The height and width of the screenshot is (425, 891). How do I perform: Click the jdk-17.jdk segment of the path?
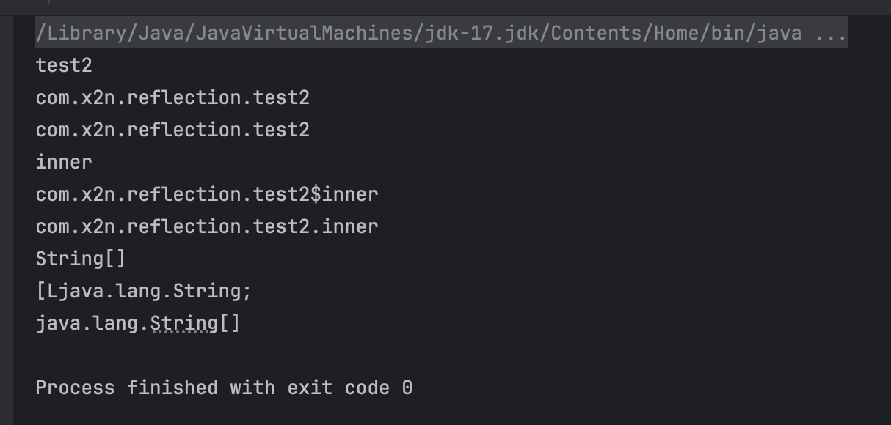pyautogui.click(x=481, y=33)
